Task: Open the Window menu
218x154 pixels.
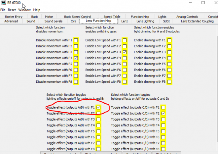Action: point(24,10)
